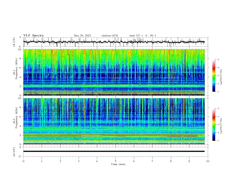234x181 pixels.
Task: Click time axis tick label '3'
Action: pos(79,161)
